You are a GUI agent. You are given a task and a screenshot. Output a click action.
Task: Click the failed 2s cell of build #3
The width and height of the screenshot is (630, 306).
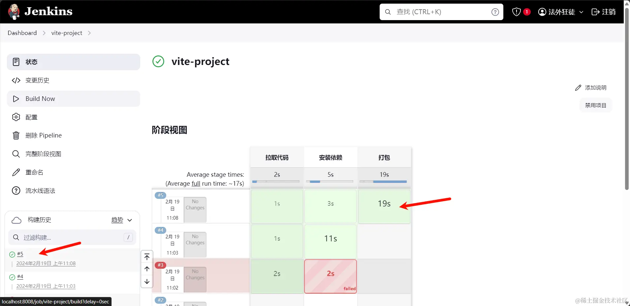coord(331,276)
